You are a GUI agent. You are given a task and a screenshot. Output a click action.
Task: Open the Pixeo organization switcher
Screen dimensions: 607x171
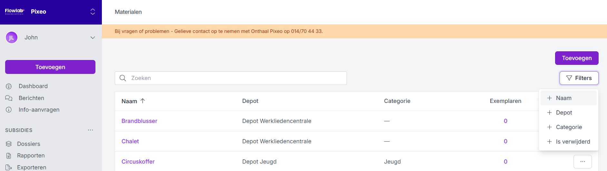pos(93,12)
